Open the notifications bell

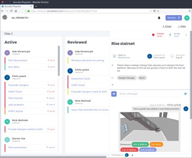pos(159,18)
